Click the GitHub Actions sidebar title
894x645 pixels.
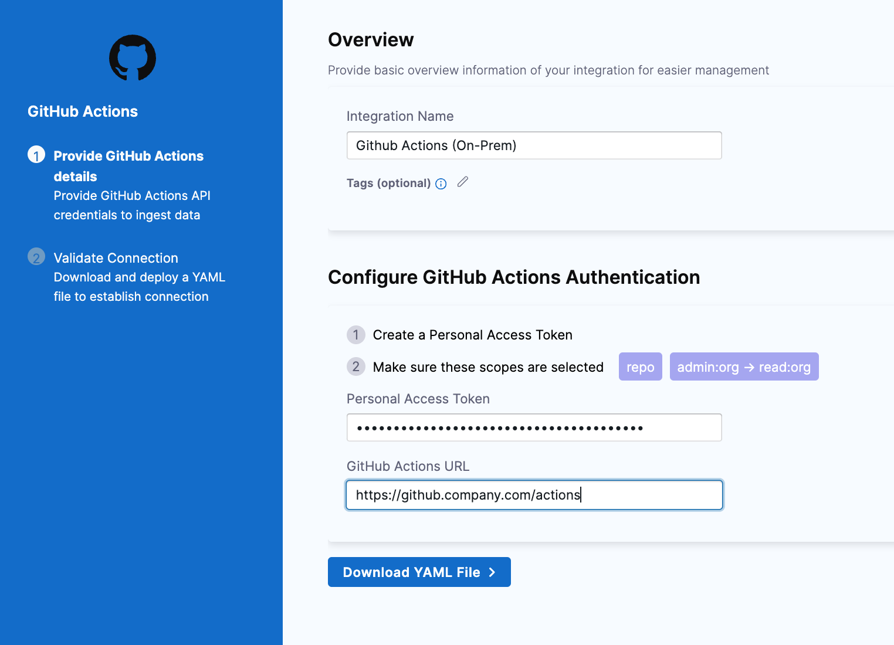pos(83,111)
